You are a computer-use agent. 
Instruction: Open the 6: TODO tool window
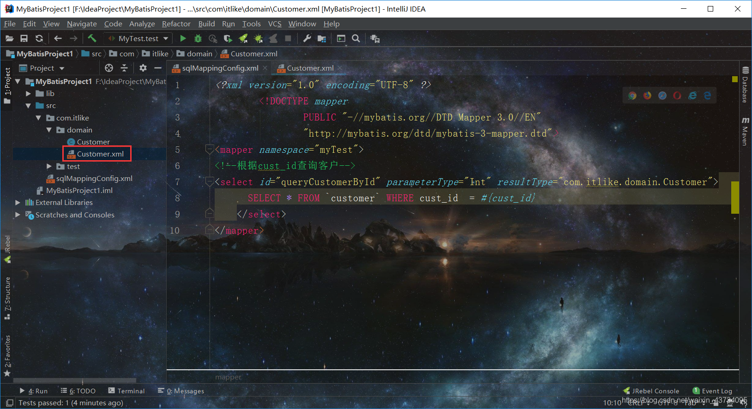pos(78,391)
